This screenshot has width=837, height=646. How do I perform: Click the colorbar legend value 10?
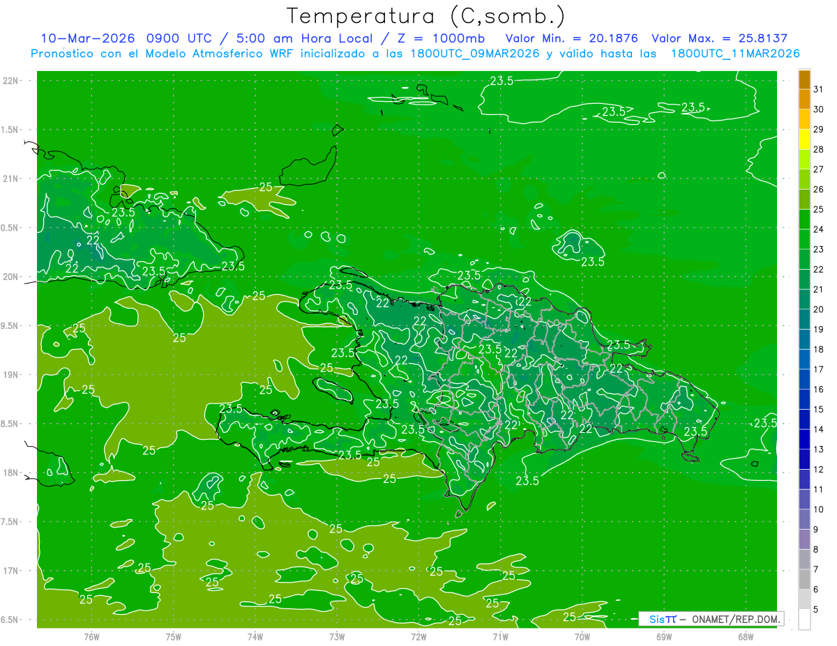pyautogui.click(x=819, y=509)
